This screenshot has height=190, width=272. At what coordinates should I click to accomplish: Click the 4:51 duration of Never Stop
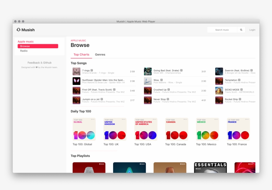[204, 100]
